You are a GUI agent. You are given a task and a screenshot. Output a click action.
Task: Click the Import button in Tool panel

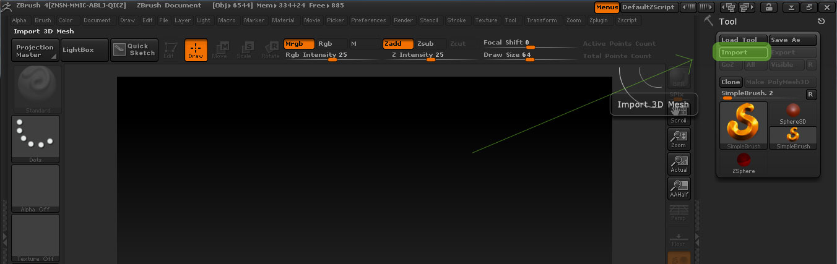point(743,53)
